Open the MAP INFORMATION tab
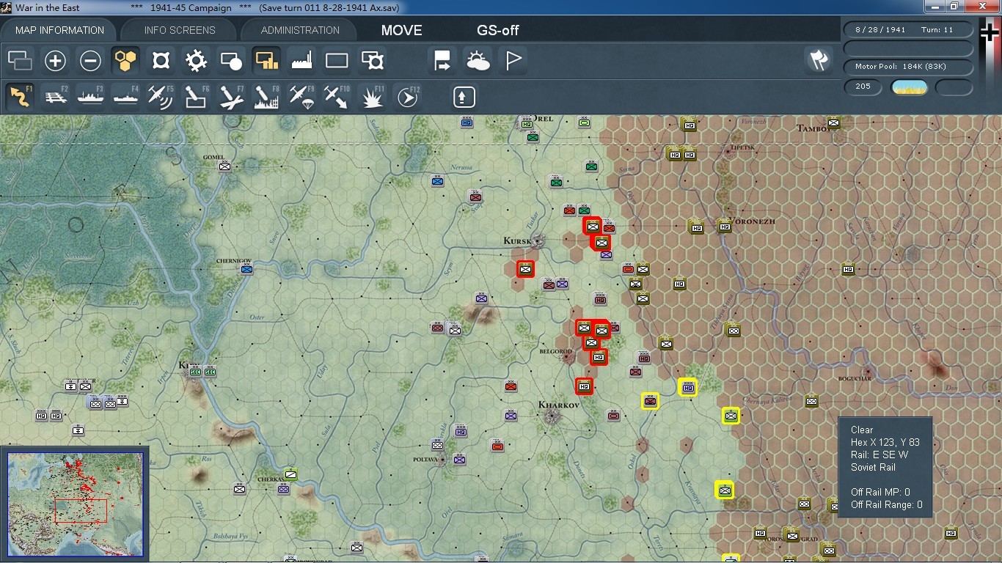This screenshot has height=563, width=1002. point(59,30)
